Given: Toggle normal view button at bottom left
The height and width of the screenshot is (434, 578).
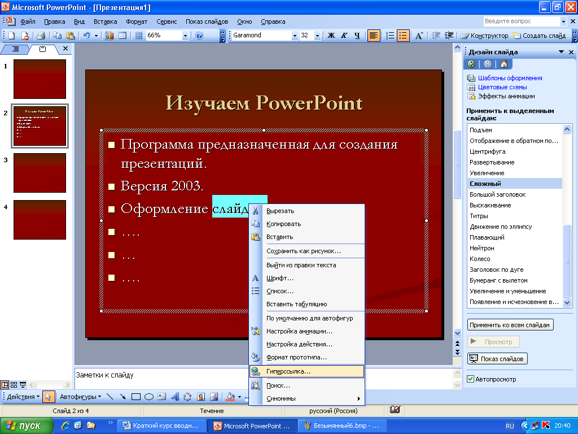Looking at the screenshot, I should coord(5,385).
